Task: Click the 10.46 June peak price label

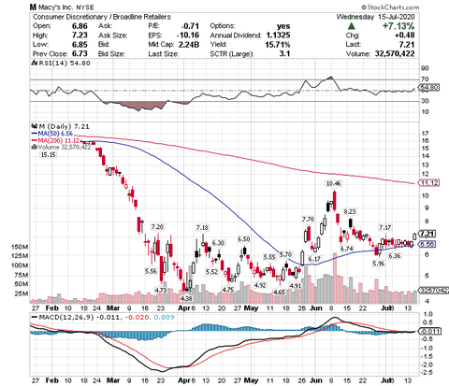Action: (x=333, y=183)
